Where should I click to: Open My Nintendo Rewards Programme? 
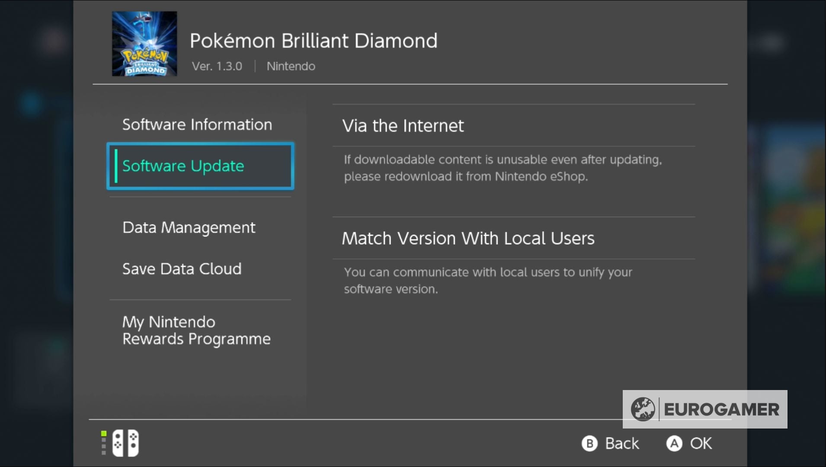[196, 330]
